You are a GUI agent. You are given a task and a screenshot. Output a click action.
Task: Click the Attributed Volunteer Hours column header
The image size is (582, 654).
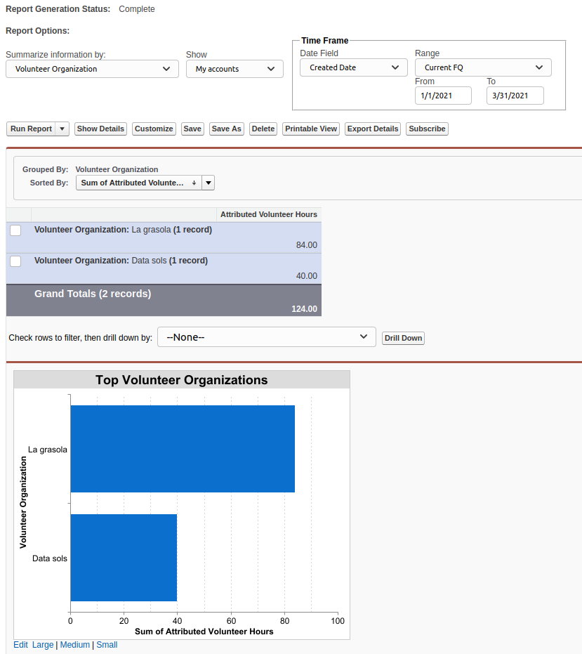click(x=268, y=214)
